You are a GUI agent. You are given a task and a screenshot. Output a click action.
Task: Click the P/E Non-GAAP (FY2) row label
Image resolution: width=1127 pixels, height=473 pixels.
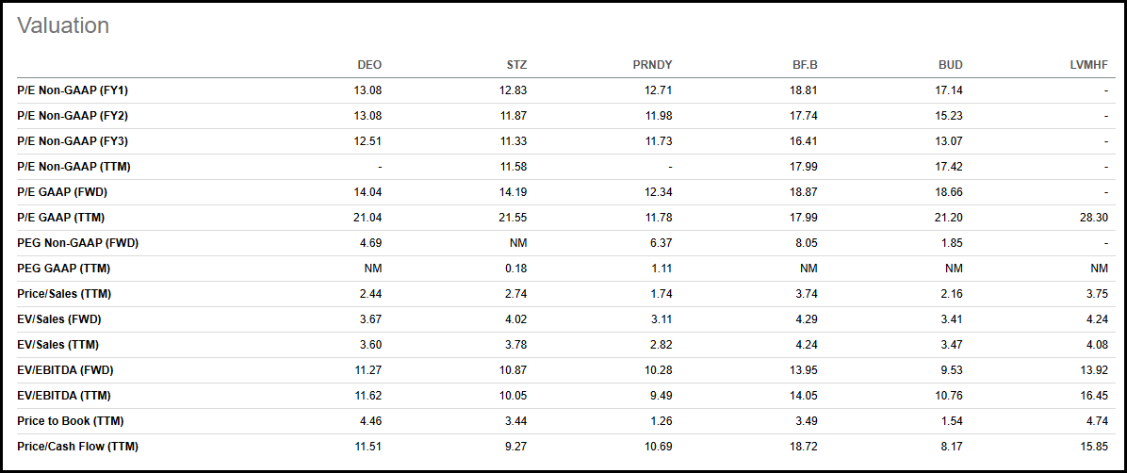73,116
